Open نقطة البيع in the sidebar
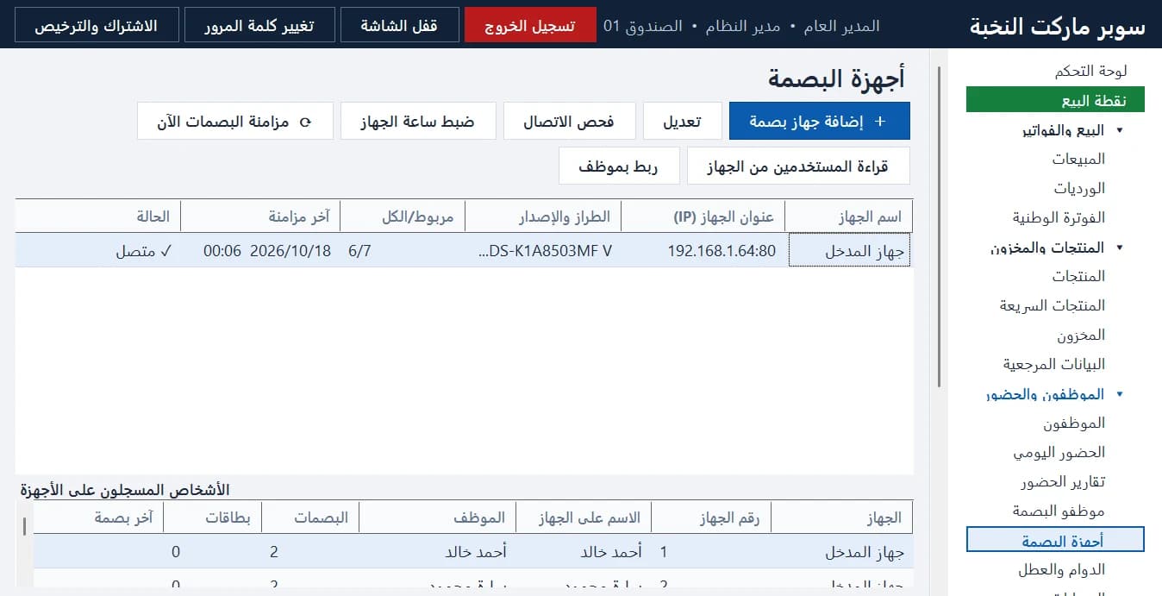This screenshot has width=1162, height=596. tap(1055, 100)
